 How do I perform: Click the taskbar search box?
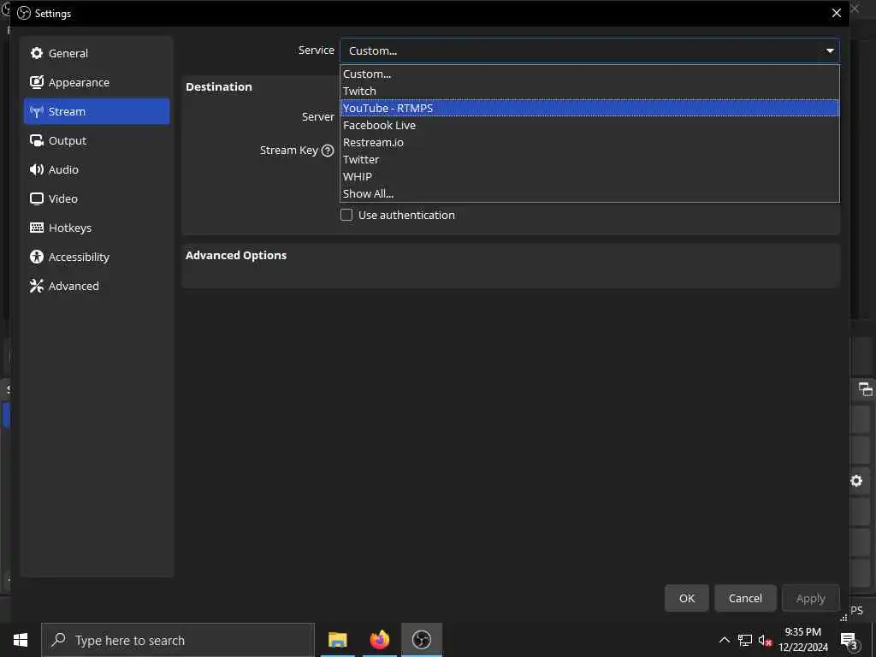pos(178,640)
